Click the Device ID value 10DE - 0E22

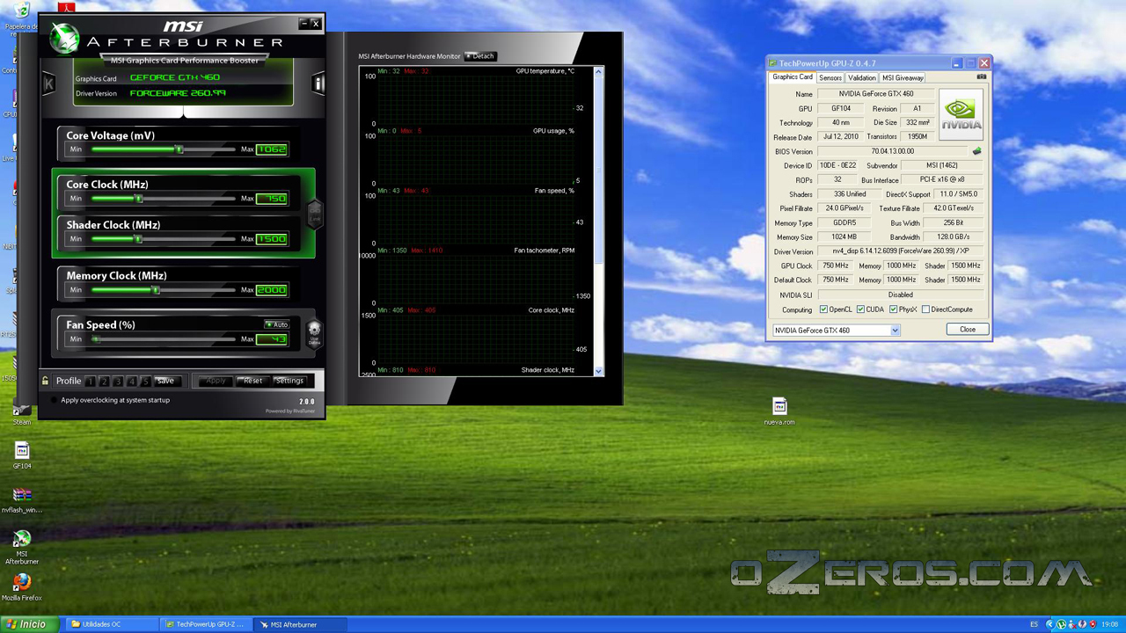click(x=837, y=165)
